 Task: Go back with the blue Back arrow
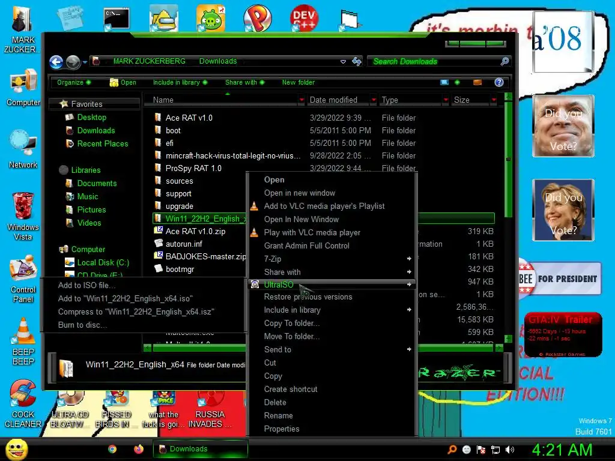[56, 62]
